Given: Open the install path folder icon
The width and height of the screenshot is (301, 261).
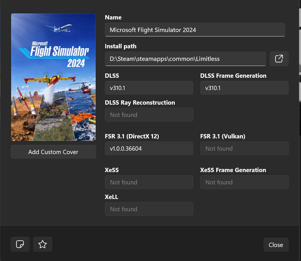Looking at the screenshot, I should [x=279, y=59].
